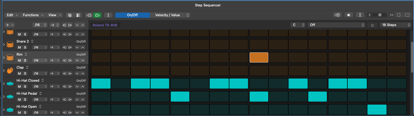
Task: Open the add row plus dropdown
Action: pos(10,25)
